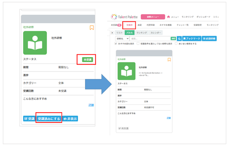Click the 受講 button

tap(29, 119)
